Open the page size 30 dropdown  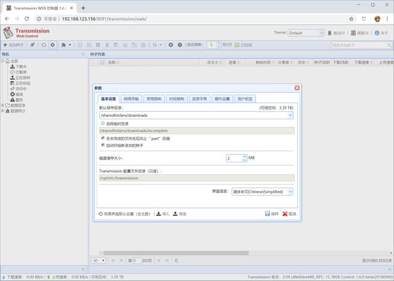(x=98, y=261)
